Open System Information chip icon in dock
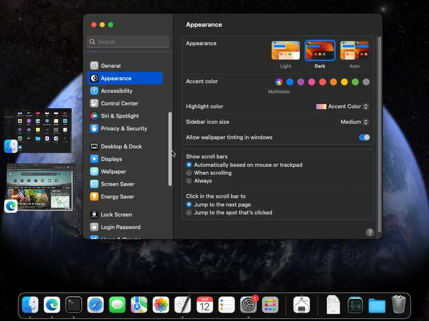This screenshot has height=321, width=429. tap(302, 305)
